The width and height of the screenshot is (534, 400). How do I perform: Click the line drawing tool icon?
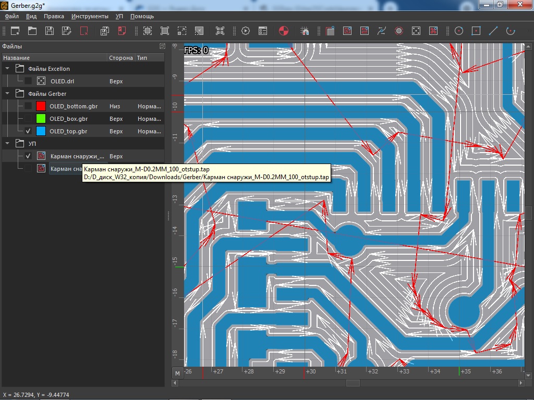[x=493, y=31]
